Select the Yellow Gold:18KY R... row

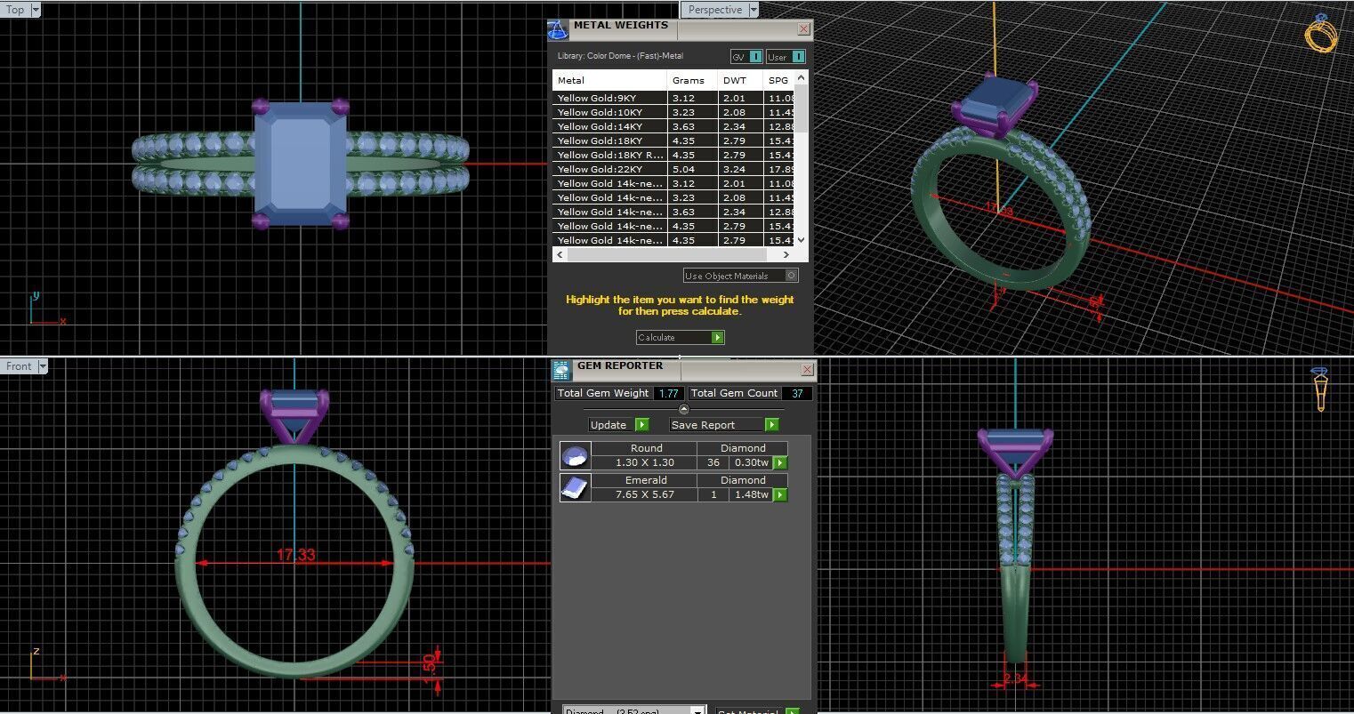click(x=673, y=155)
